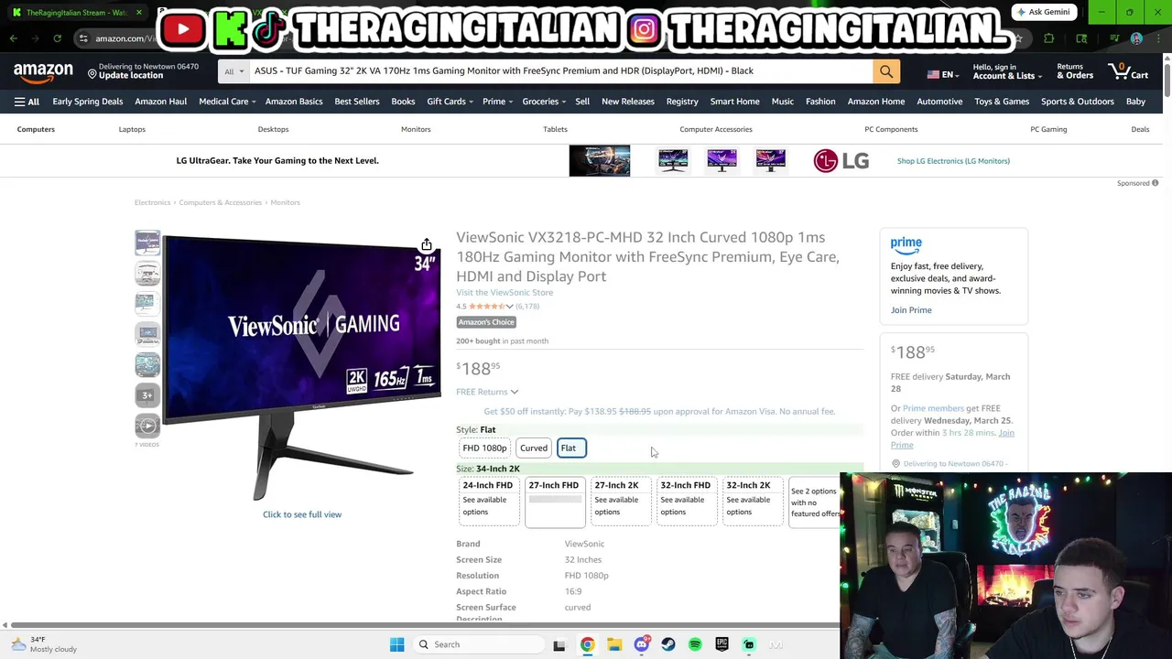Expand FREE Returns details
Viewport: 1172px width, 659px height.
point(487,392)
